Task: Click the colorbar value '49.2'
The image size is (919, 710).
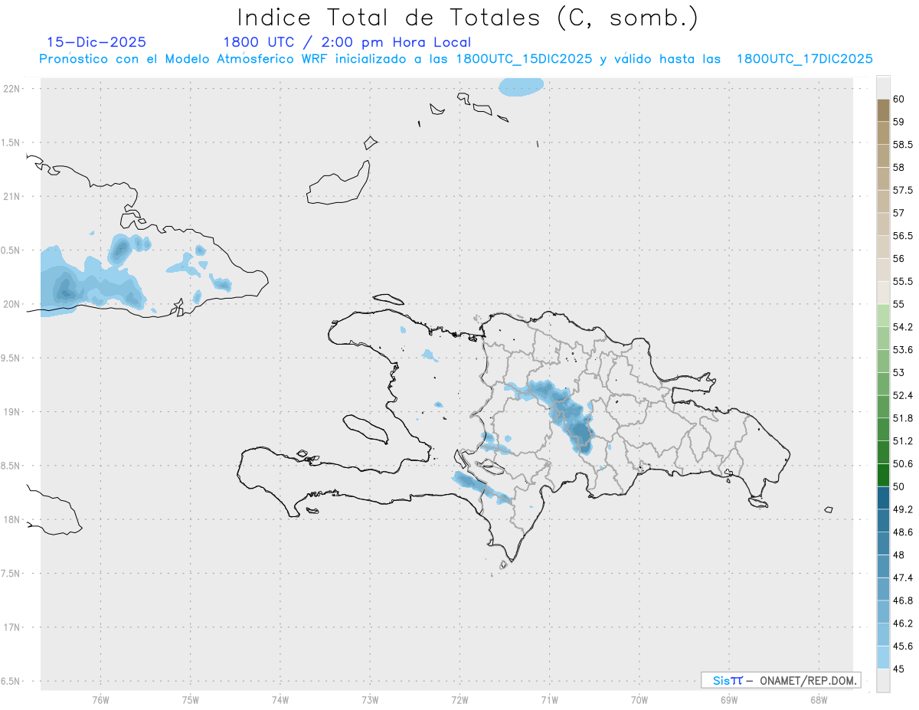Action: [903, 509]
